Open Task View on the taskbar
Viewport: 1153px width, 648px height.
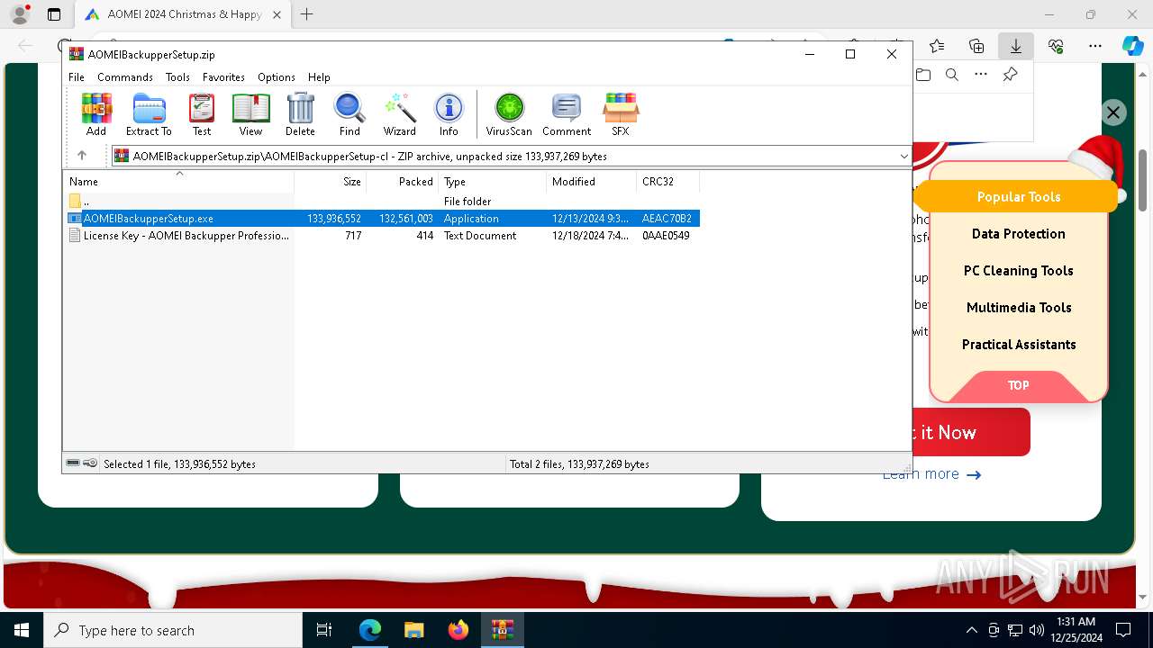(x=324, y=630)
